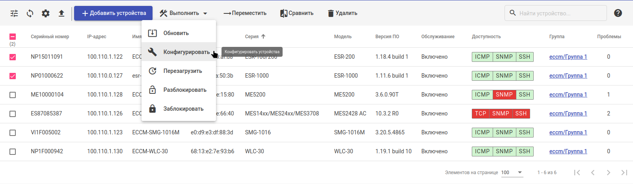This screenshot has width=633, height=184.
Task: Click the upload arrow icon
Action: pyautogui.click(x=61, y=13)
